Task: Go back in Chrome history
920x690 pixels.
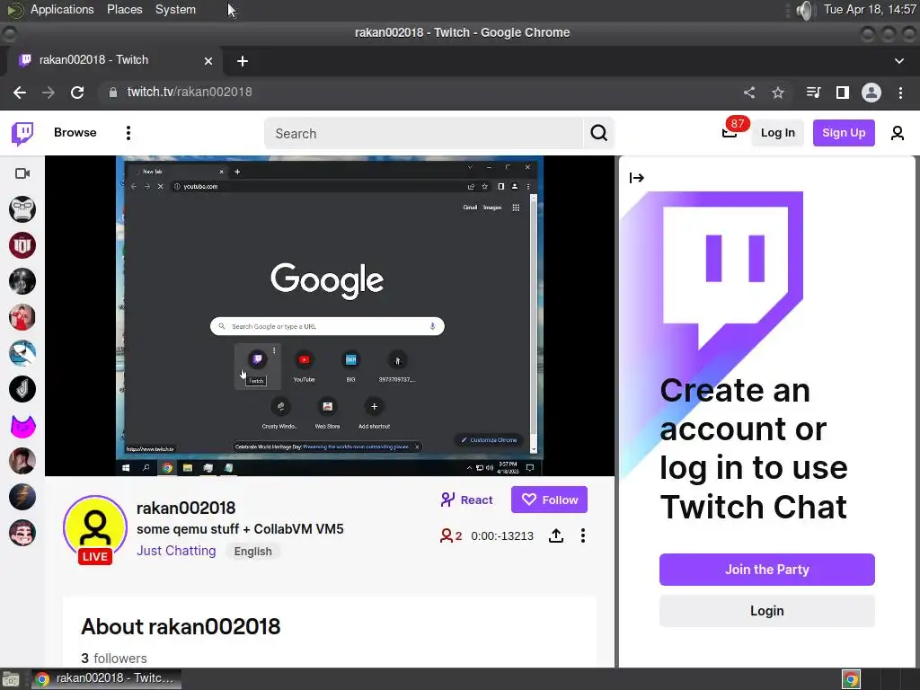Action: coord(20,93)
